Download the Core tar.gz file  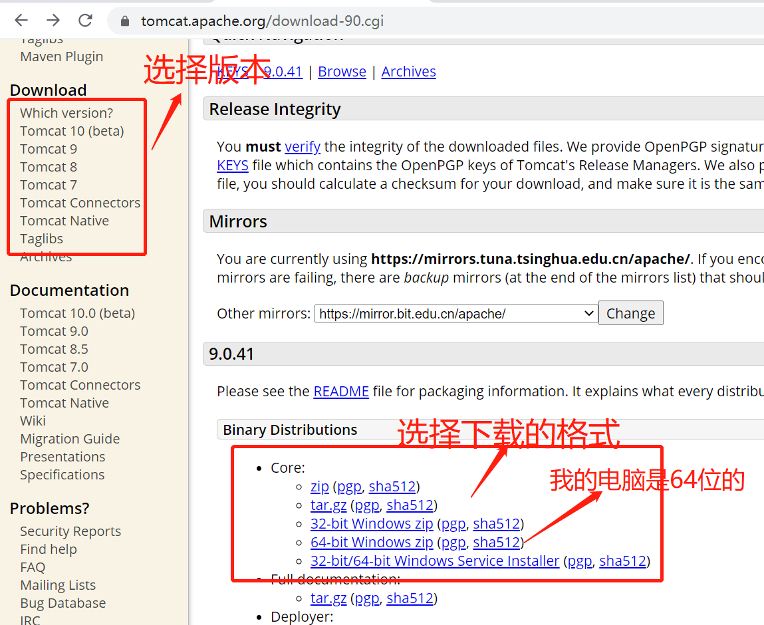pyautogui.click(x=328, y=505)
